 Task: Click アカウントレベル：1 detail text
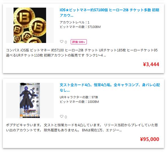click(x=75, y=22)
